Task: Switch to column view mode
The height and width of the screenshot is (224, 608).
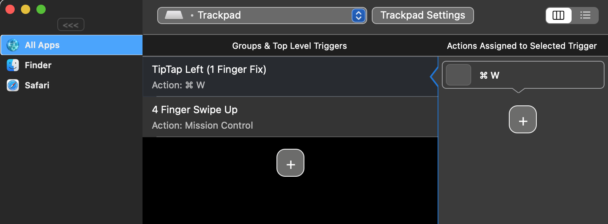Action: 558,16
